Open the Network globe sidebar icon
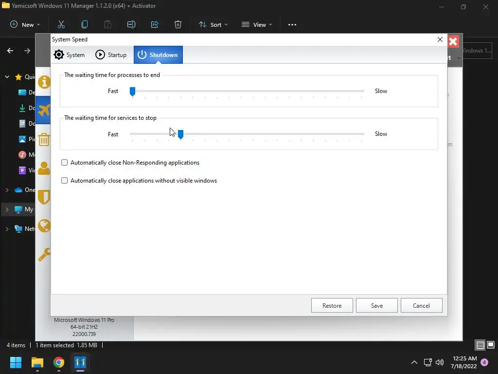 pyautogui.click(x=44, y=226)
